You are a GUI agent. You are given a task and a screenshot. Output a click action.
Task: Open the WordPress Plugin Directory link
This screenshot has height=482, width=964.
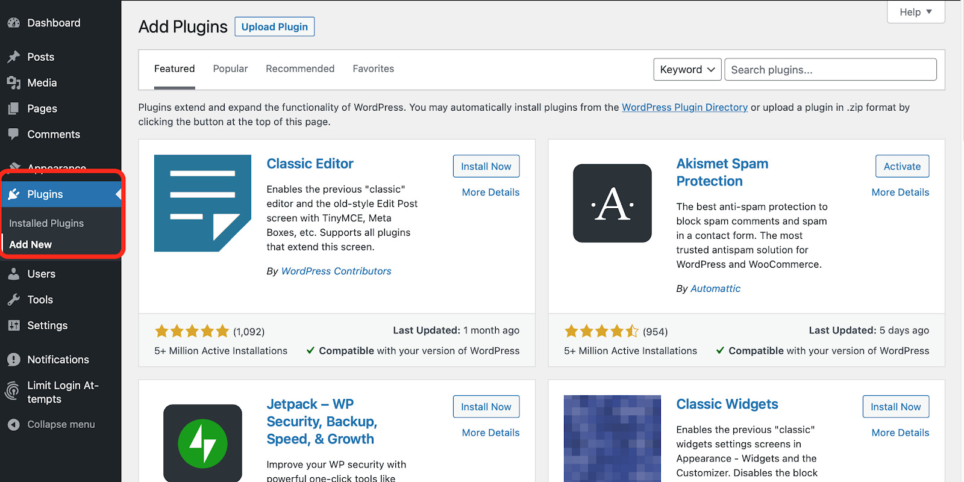click(684, 107)
